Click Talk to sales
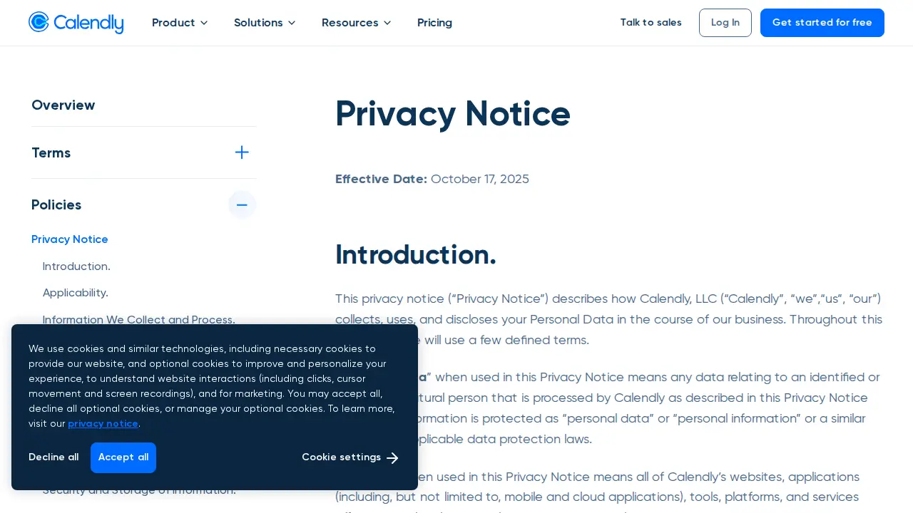 coord(651,23)
